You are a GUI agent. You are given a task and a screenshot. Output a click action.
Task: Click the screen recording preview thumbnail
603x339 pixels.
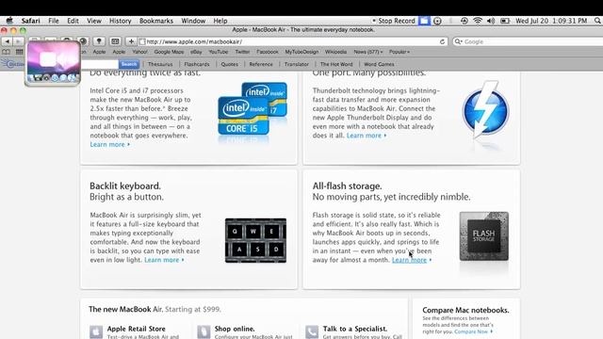pos(53,63)
